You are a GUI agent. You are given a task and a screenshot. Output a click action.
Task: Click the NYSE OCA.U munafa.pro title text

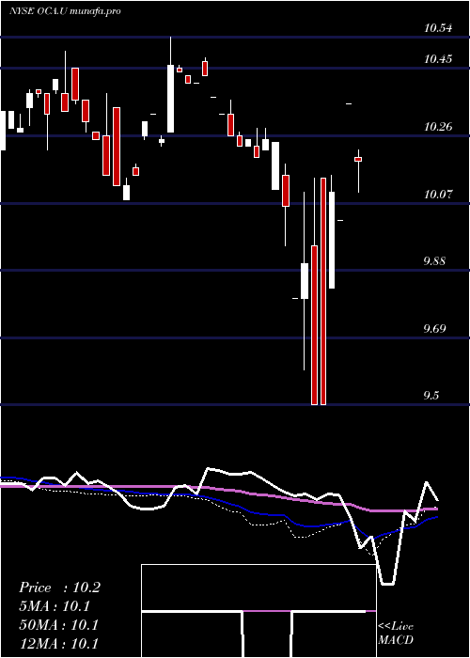65,11
